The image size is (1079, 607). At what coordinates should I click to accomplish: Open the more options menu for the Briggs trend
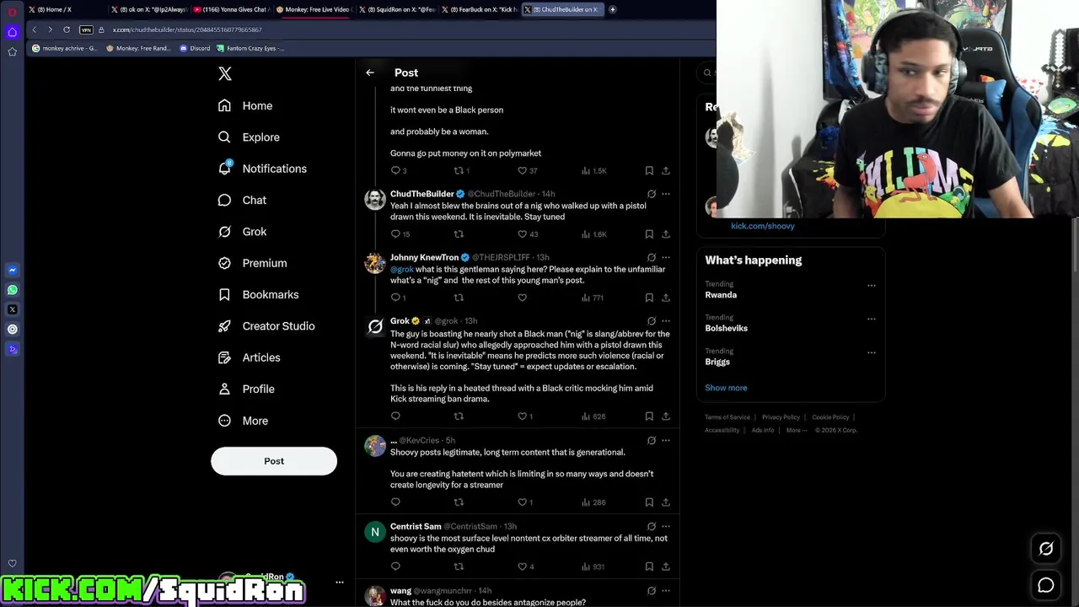[x=872, y=352]
